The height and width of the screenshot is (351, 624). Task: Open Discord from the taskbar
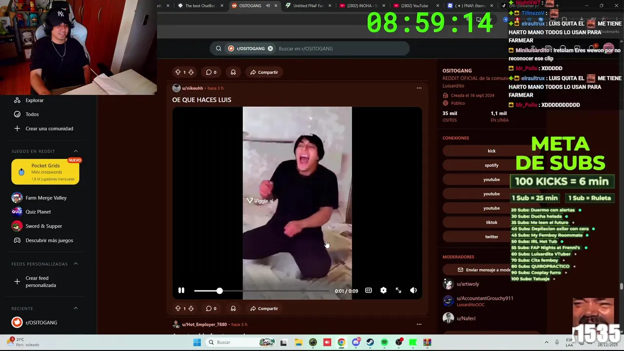[356, 342]
